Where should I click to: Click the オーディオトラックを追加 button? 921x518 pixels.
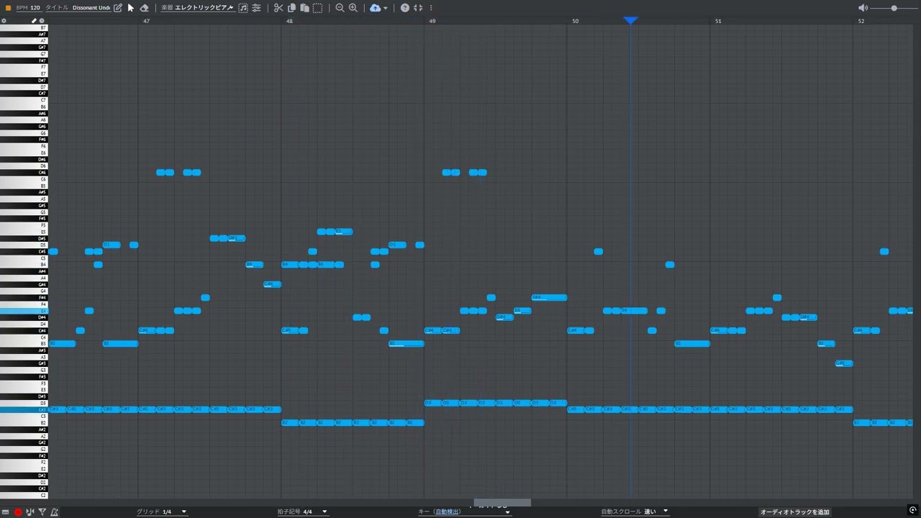[x=795, y=512]
